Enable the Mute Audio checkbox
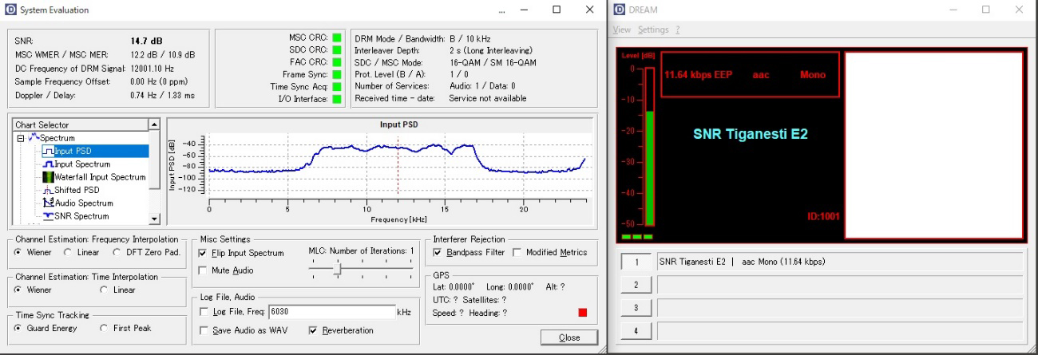 pos(203,271)
